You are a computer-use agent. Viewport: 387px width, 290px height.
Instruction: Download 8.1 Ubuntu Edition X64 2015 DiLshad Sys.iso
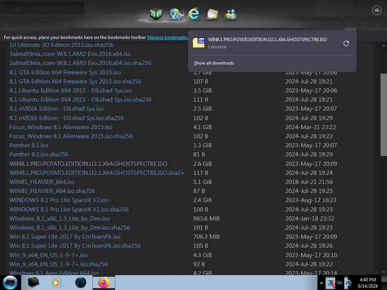(x=70, y=91)
